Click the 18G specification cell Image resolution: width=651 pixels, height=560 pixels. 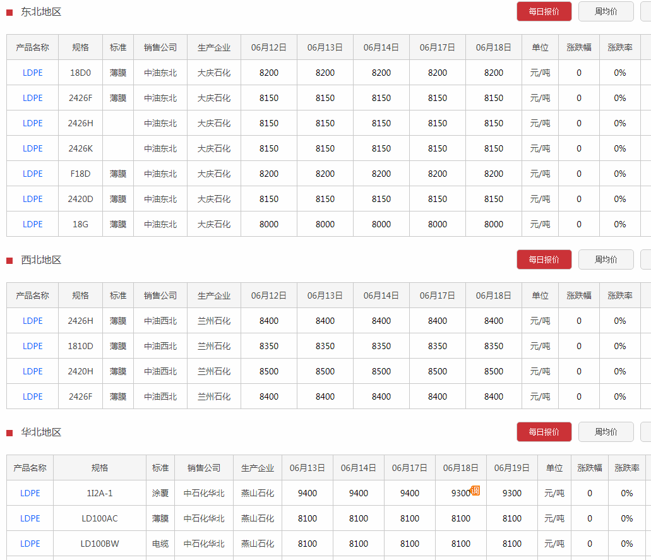coord(81,224)
